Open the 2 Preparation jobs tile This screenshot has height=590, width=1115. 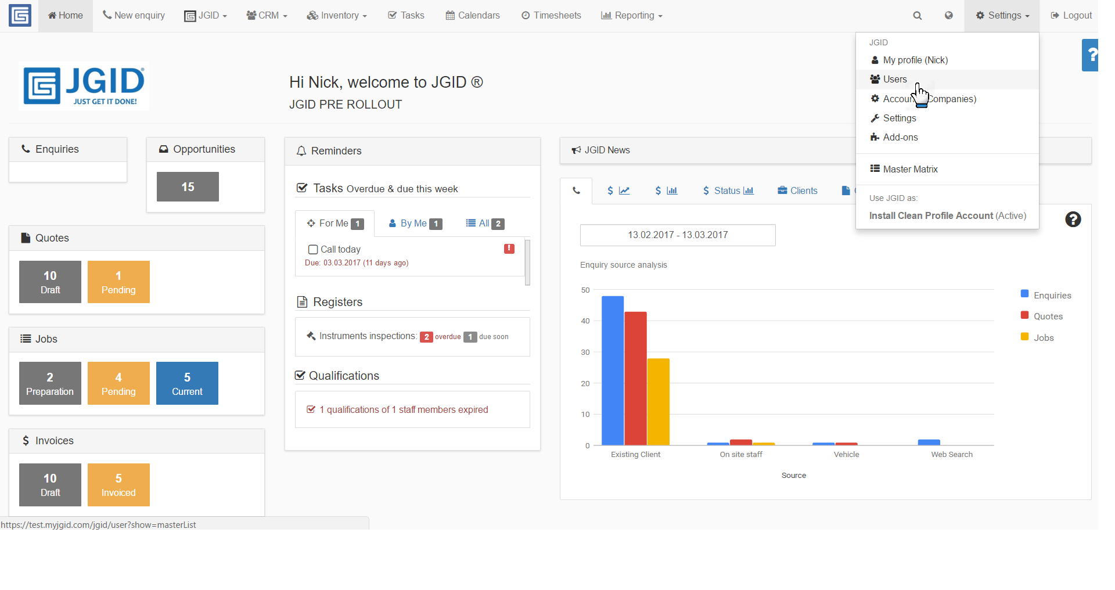click(x=50, y=383)
